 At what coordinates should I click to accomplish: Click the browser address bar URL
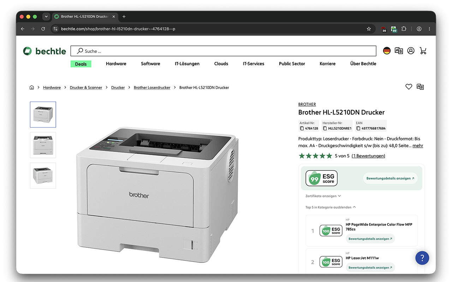118,29
